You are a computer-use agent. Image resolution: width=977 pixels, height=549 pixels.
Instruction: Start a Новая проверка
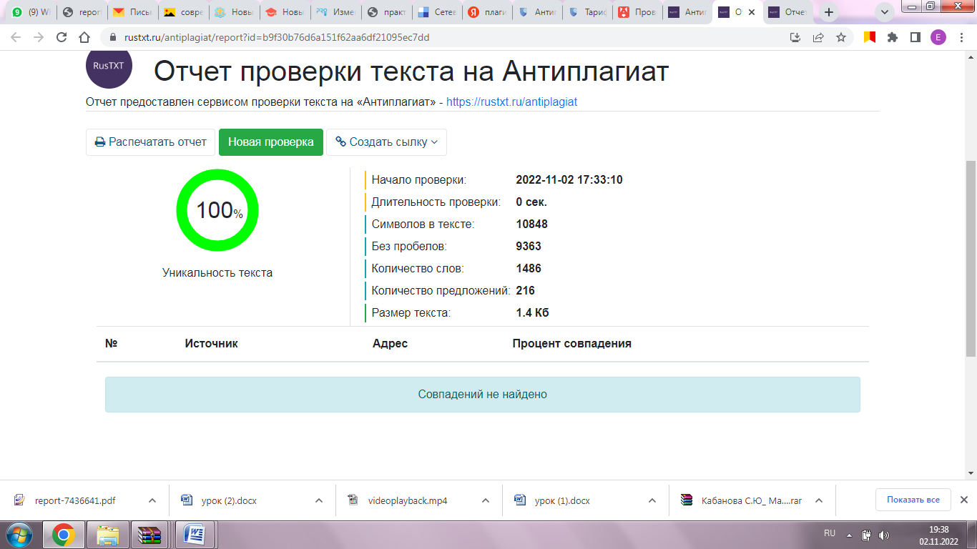click(271, 142)
